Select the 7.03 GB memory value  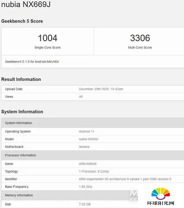click(85, 204)
